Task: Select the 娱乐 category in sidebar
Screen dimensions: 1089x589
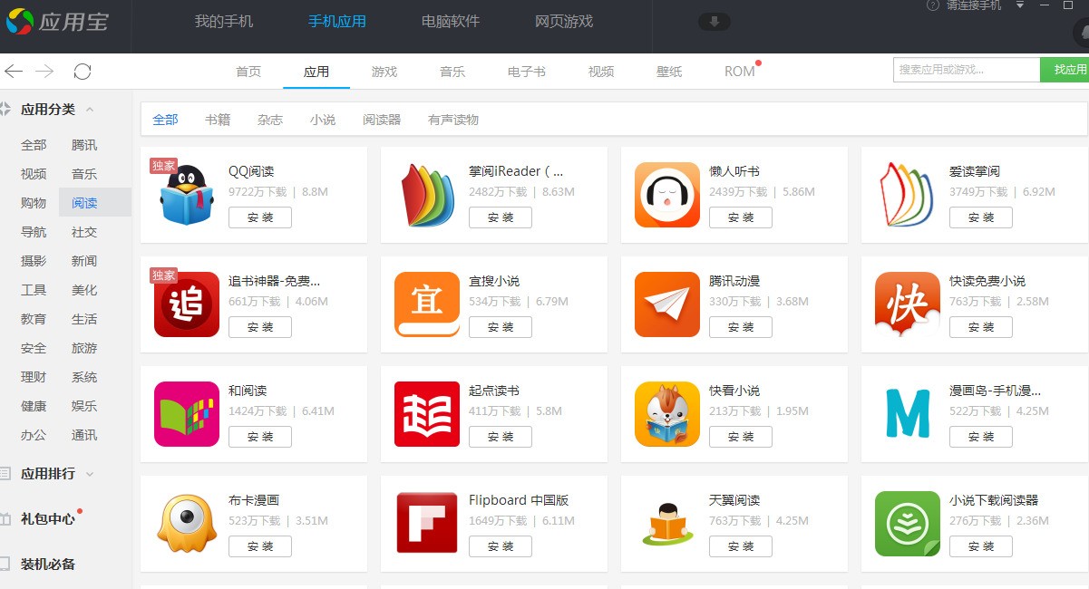Action: click(x=84, y=406)
